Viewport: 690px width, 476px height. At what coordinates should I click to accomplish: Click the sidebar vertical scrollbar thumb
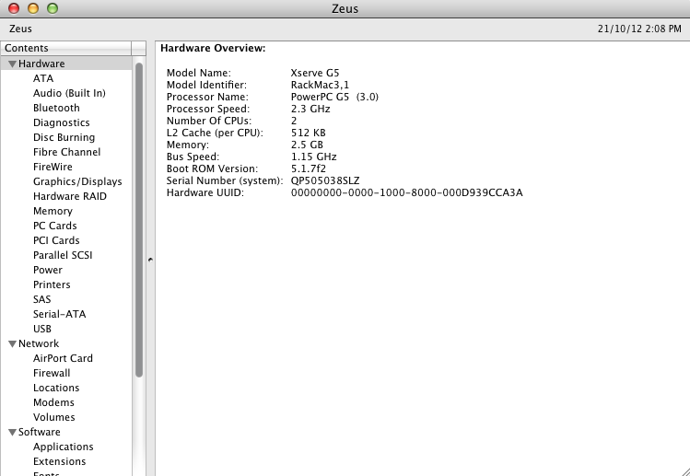point(139,220)
